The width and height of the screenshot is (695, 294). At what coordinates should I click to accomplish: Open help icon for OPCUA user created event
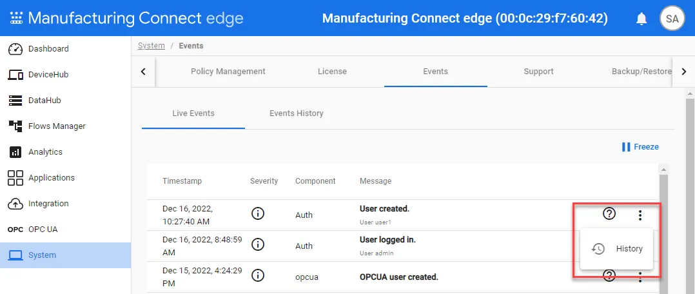coord(609,276)
